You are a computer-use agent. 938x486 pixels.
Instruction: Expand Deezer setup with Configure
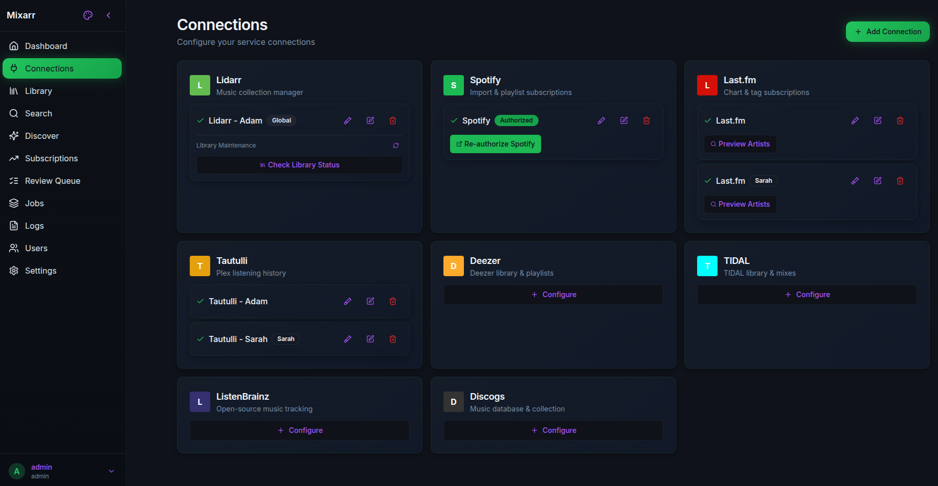coord(553,295)
